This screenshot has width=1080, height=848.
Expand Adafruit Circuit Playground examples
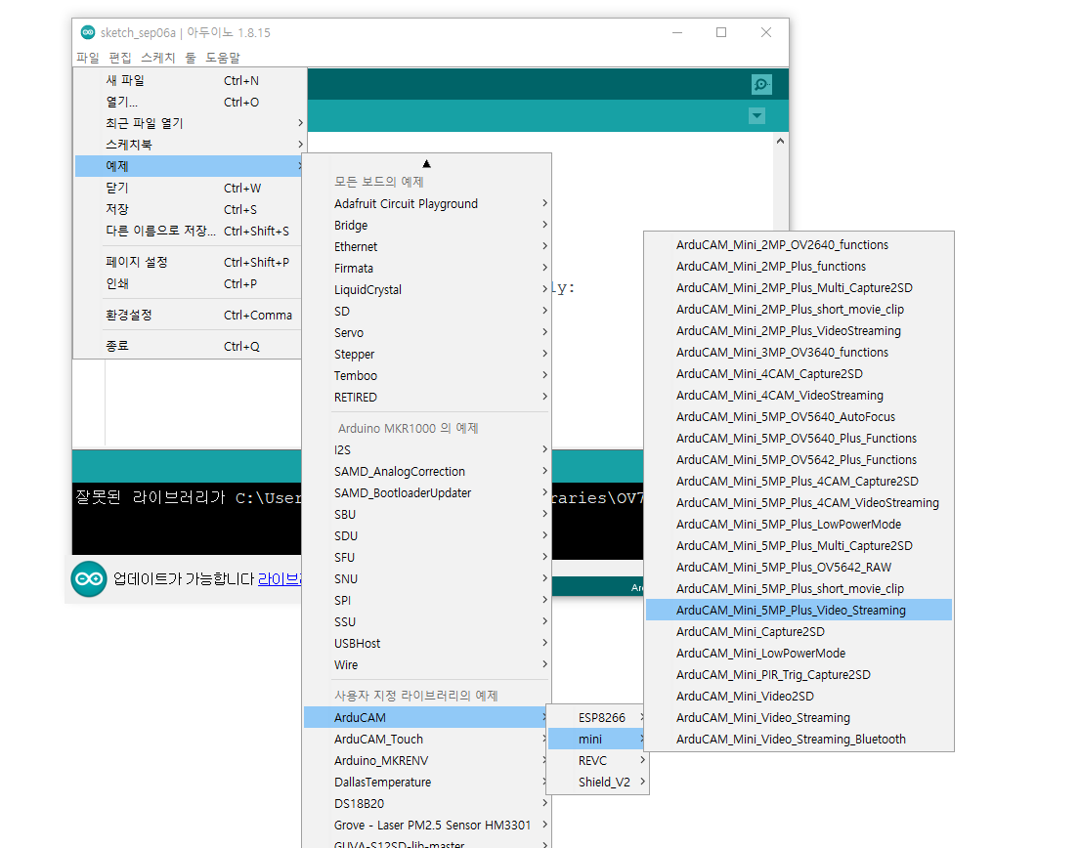[427, 204]
